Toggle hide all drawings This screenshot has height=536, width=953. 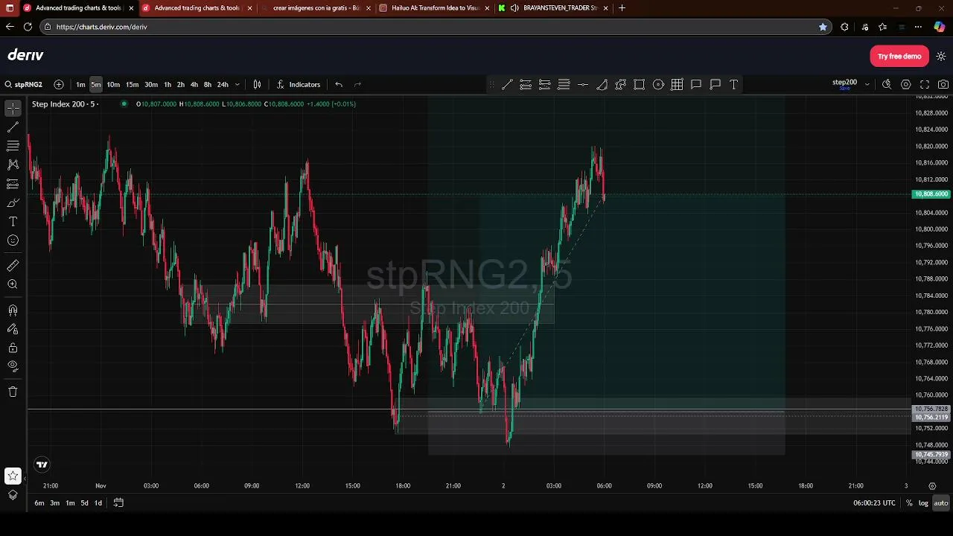[13, 366]
